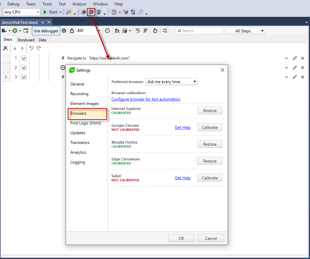
Task: Click the undo arrow icon
Action: coord(31,48)
